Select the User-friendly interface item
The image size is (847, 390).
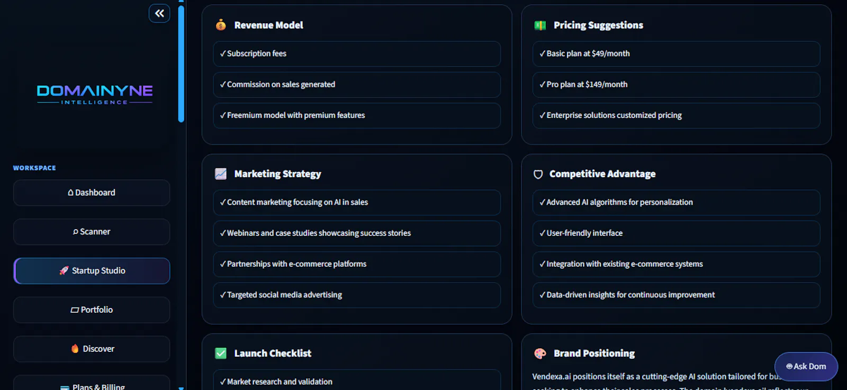click(x=676, y=233)
